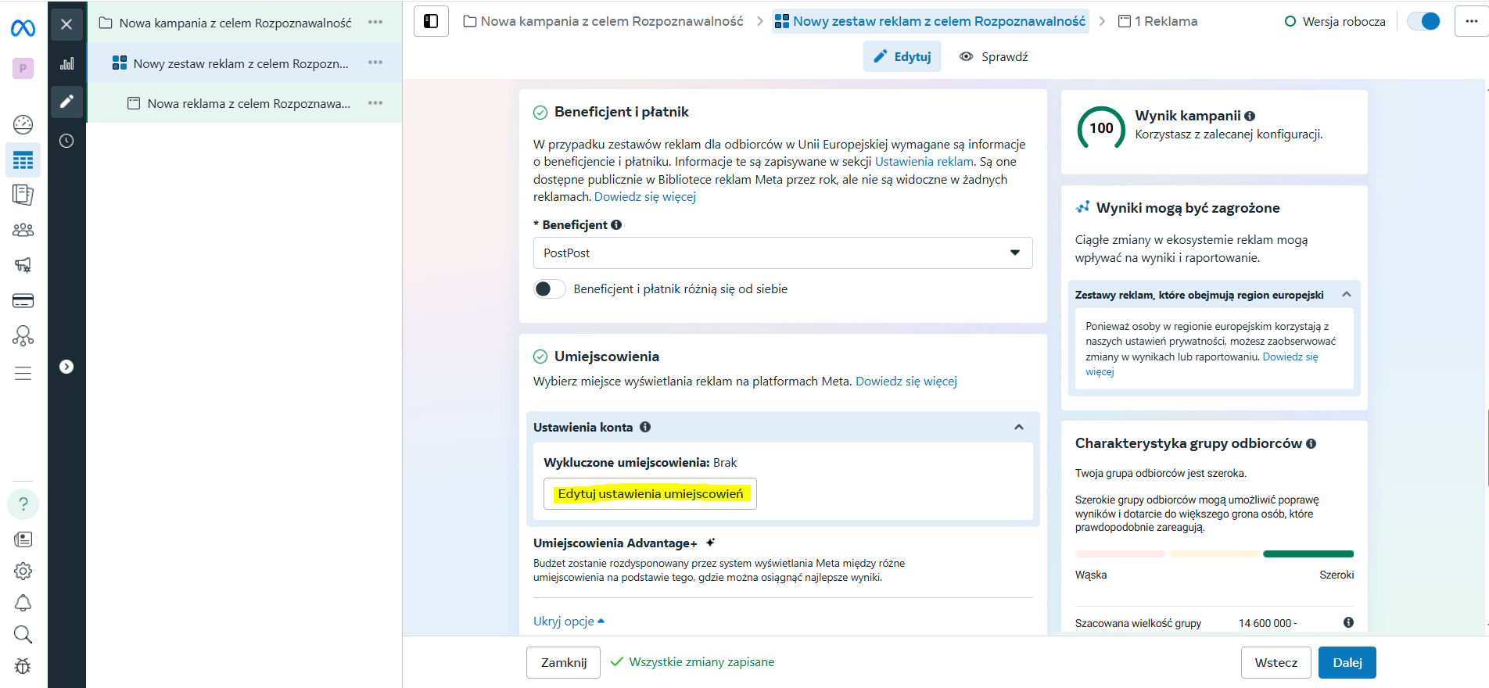The height and width of the screenshot is (688, 1489).
Task: Open the performance bar chart panel icon
Action: pyautogui.click(x=66, y=63)
